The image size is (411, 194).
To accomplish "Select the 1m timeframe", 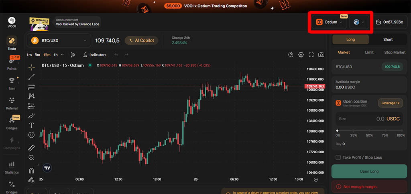I will pos(29,55).
